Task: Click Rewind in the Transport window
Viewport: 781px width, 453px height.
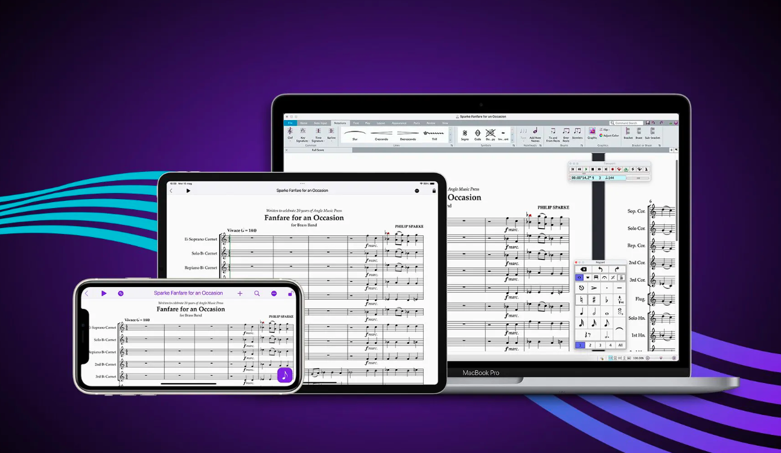Action: point(579,169)
